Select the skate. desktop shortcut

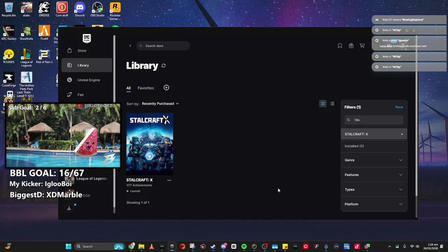[27, 9]
